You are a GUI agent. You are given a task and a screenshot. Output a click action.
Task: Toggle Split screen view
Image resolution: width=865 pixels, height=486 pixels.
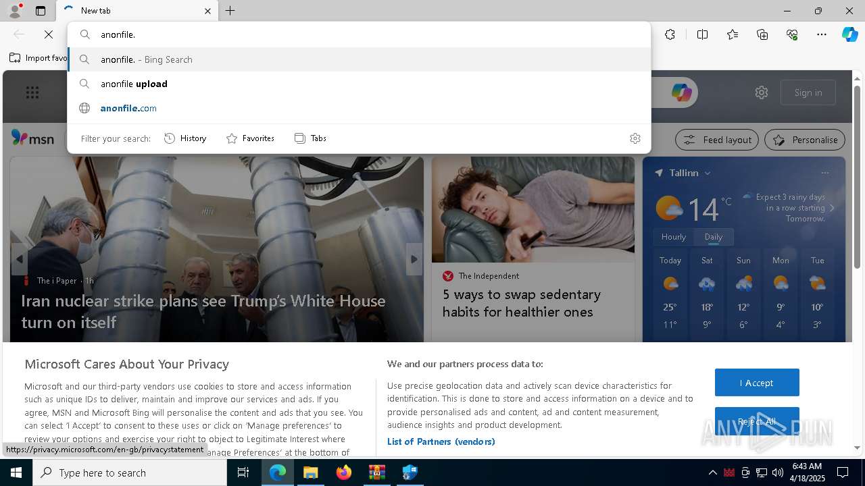pos(702,34)
